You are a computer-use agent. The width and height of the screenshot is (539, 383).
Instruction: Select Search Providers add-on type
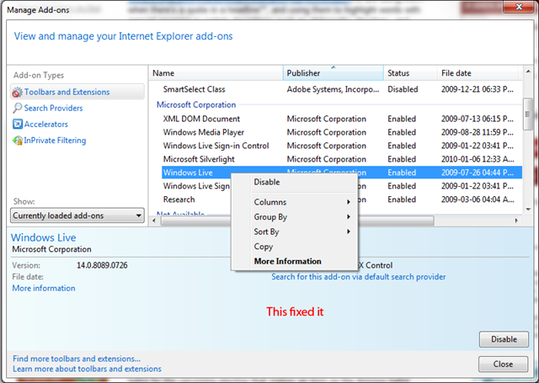(x=53, y=109)
